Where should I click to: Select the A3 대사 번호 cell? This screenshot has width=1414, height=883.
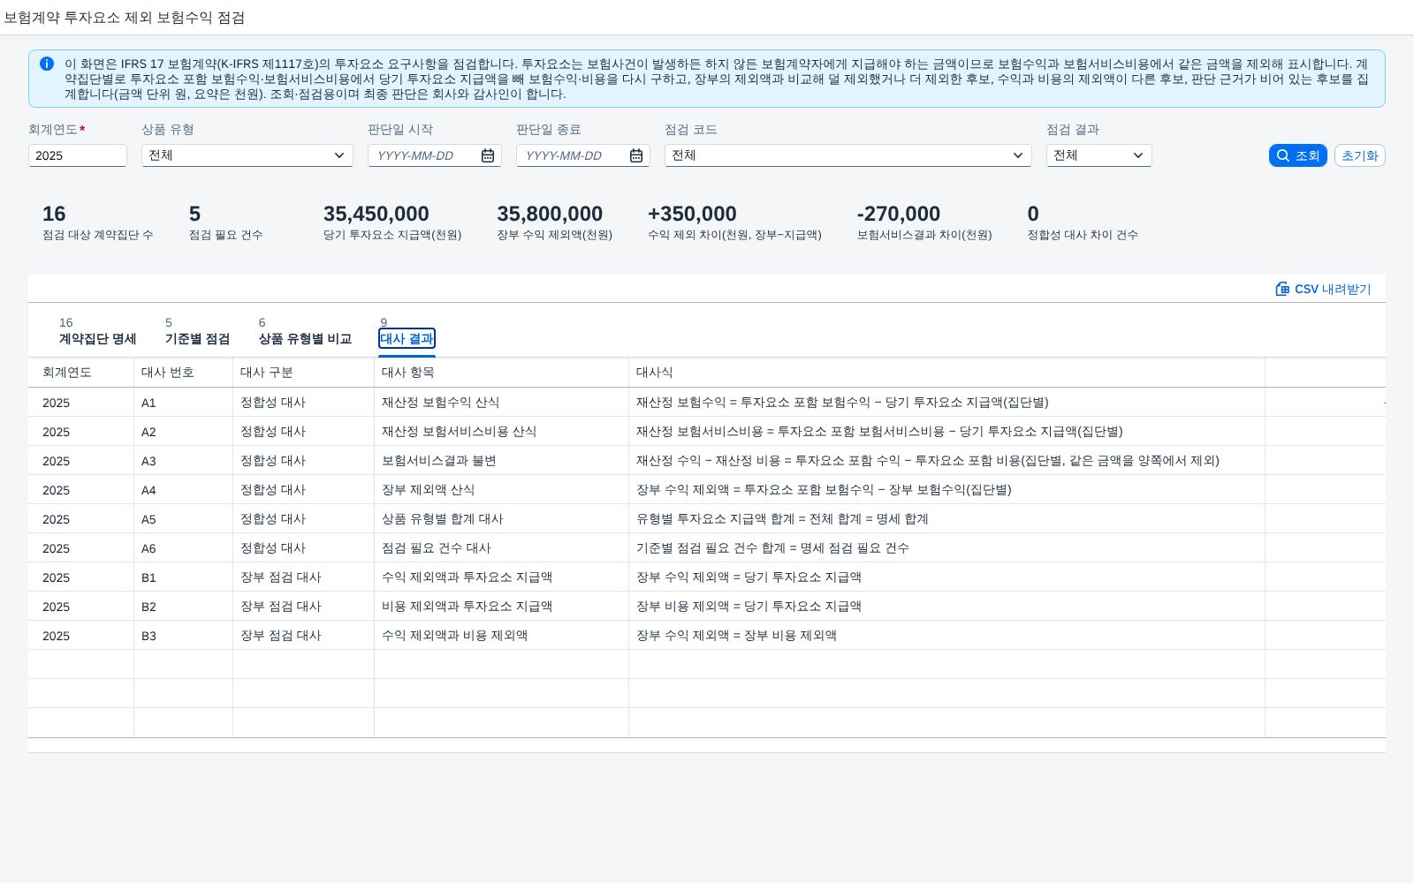183,461
